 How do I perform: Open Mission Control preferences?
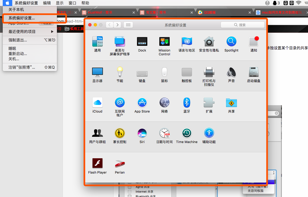point(164,46)
